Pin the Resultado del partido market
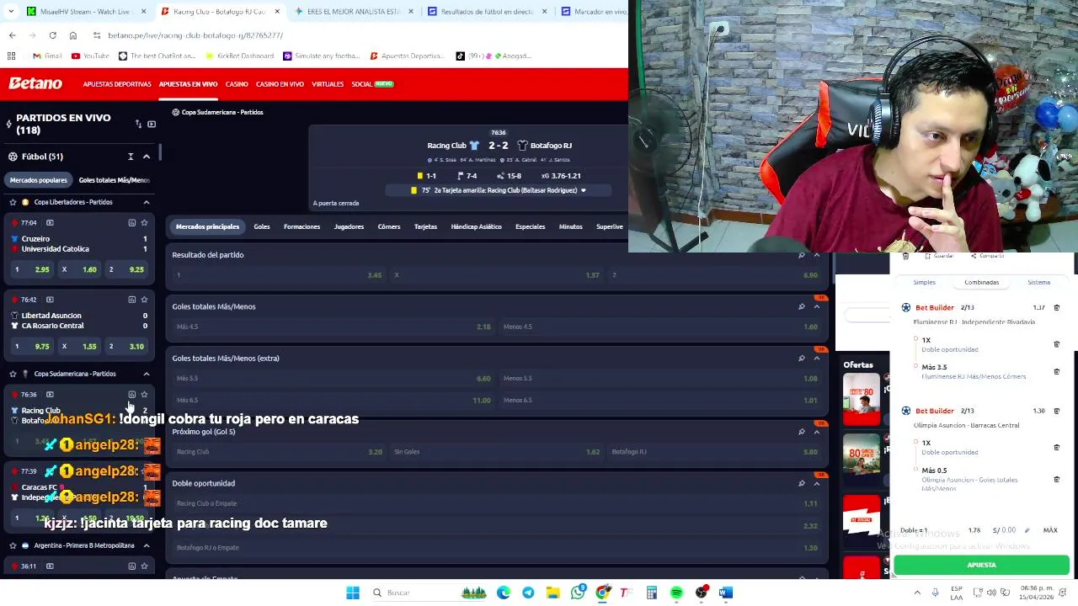This screenshot has height=606, width=1078. click(x=802, y=255)
